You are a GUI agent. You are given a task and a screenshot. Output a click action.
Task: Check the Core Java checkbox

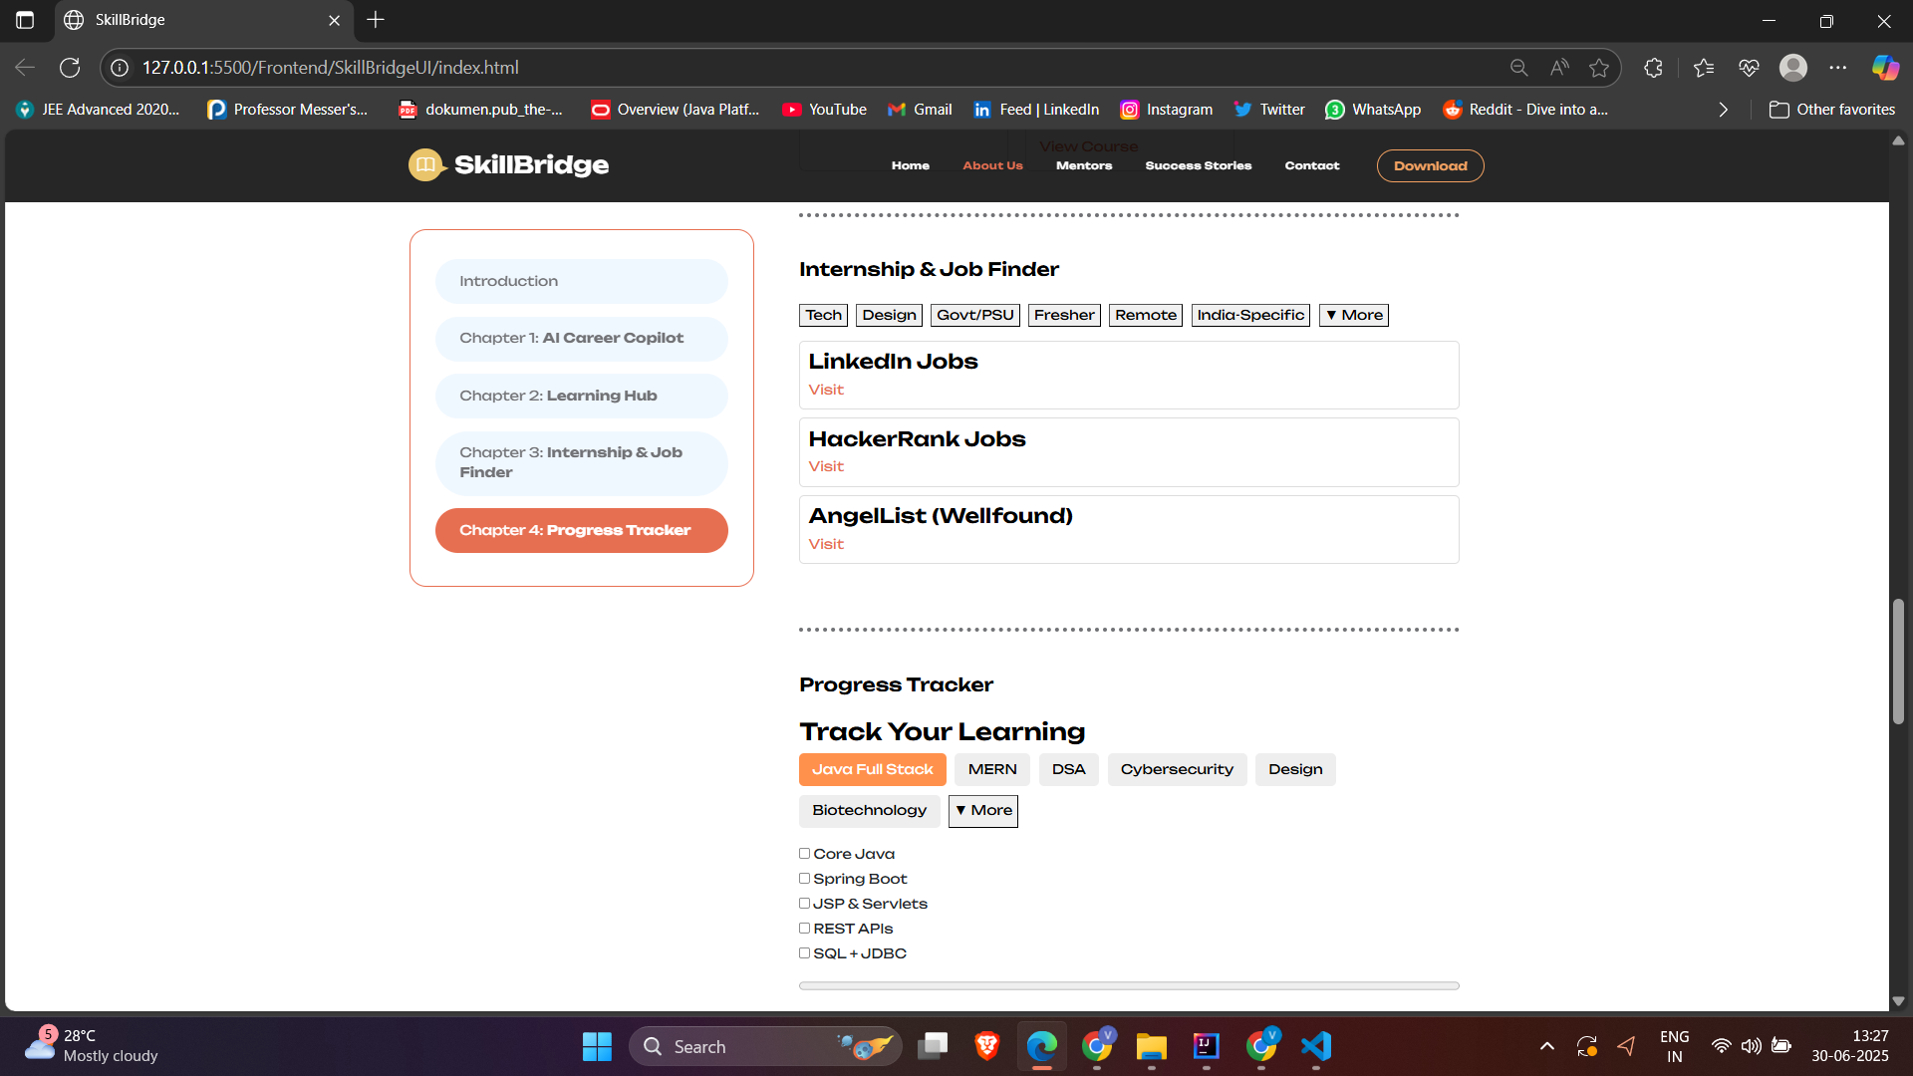(x=804, y=854)
